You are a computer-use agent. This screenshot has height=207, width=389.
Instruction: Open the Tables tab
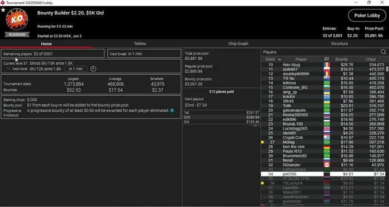pos(139,44)
